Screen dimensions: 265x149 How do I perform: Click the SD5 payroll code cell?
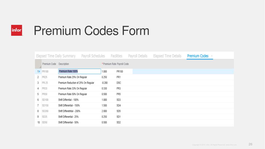coord(119,111)
